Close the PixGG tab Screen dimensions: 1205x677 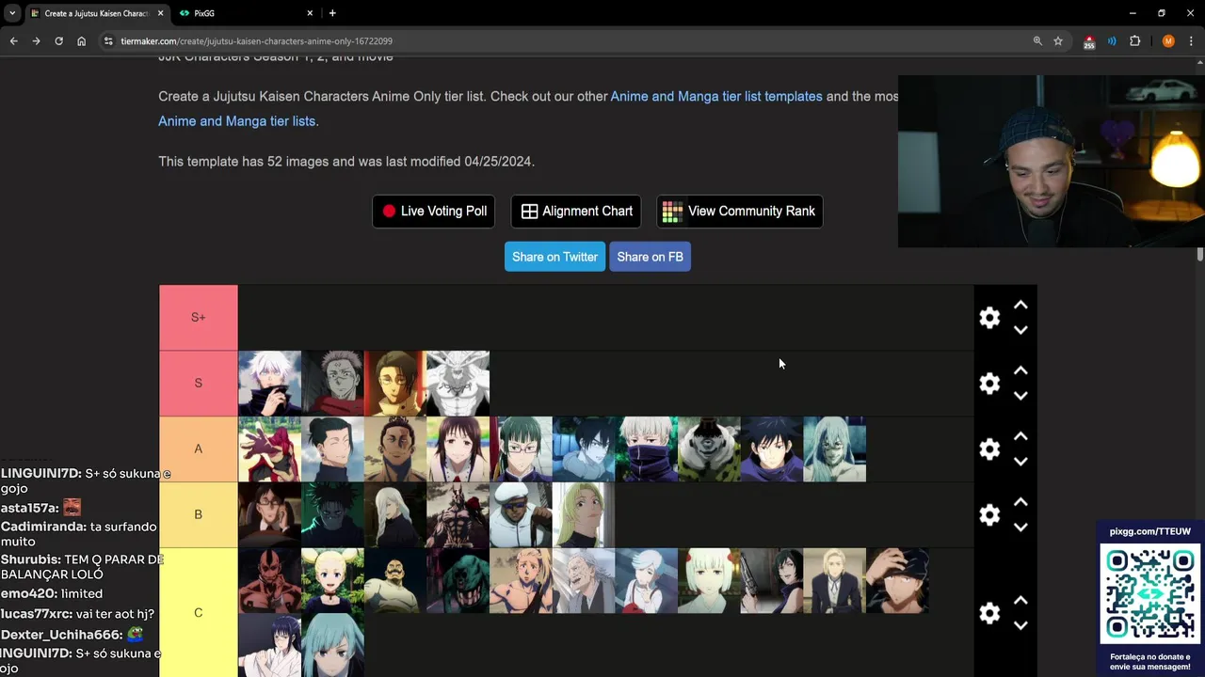pyautogui.click(x=310, y=13)
